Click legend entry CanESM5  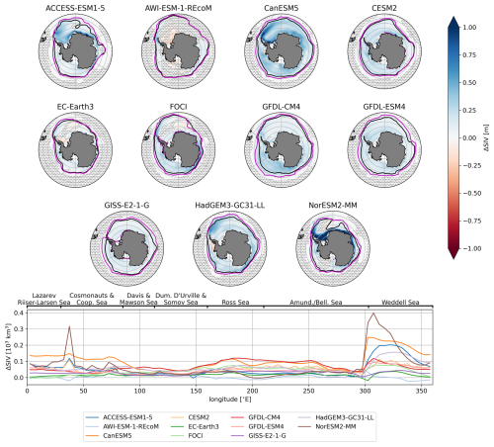pos(109,436)
